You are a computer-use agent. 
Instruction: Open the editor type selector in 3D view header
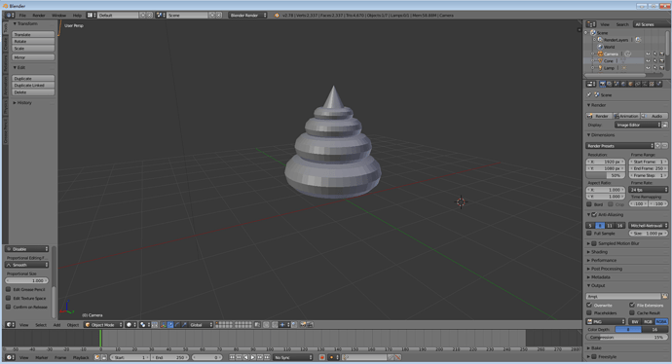tap(11, 325)
